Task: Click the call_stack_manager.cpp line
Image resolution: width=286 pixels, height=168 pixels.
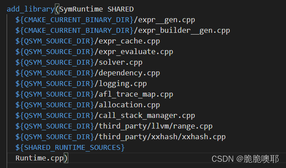Action: pos(105,115)
